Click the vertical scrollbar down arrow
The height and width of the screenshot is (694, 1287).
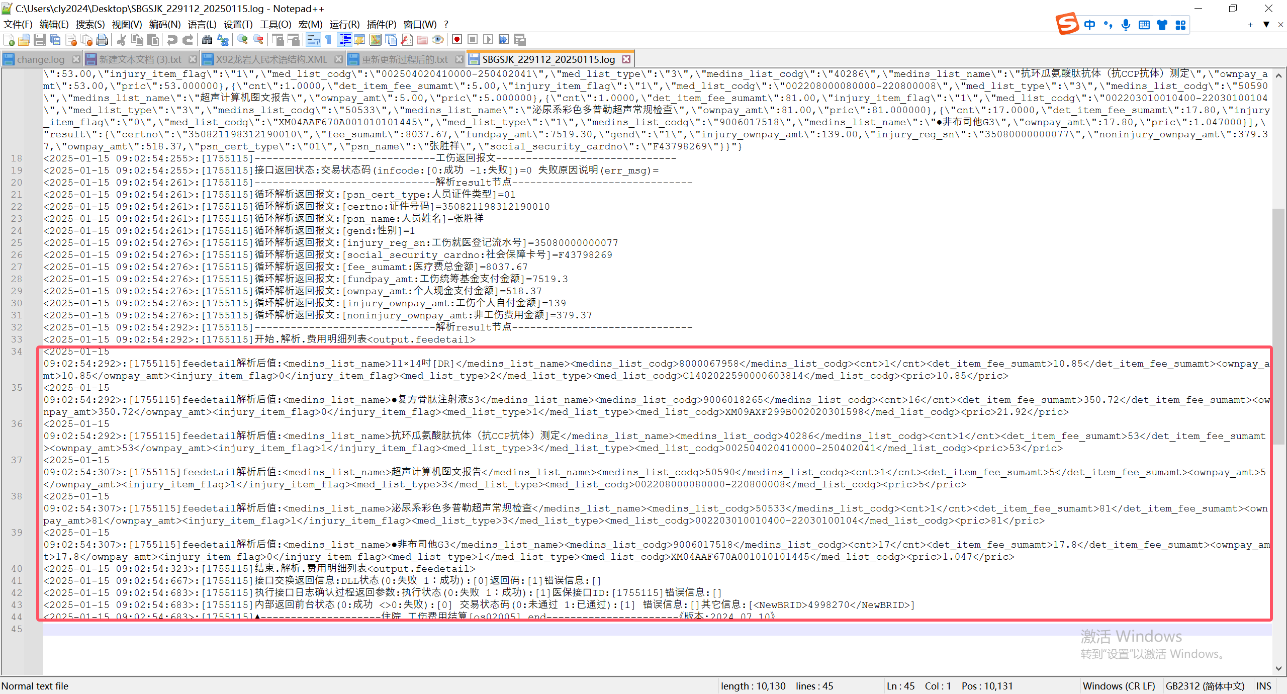[1278, 668]
